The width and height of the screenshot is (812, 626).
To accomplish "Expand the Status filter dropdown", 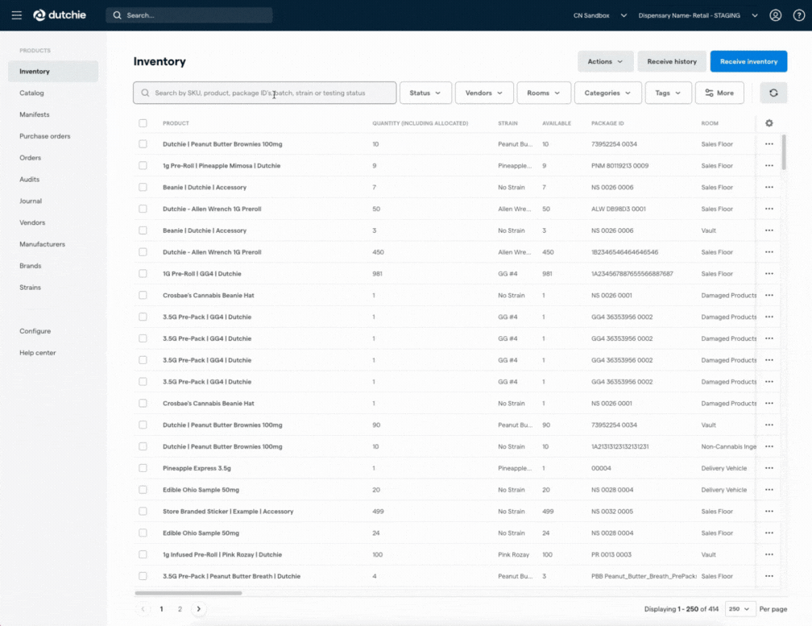I will click(425, 93).
